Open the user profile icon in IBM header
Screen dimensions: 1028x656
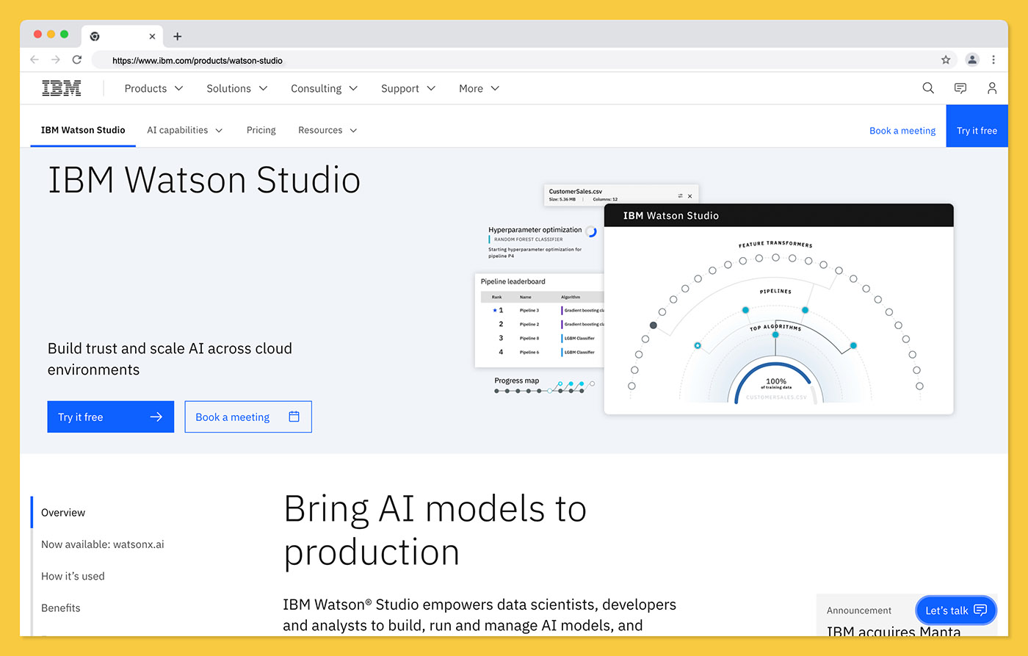[992, 88]
